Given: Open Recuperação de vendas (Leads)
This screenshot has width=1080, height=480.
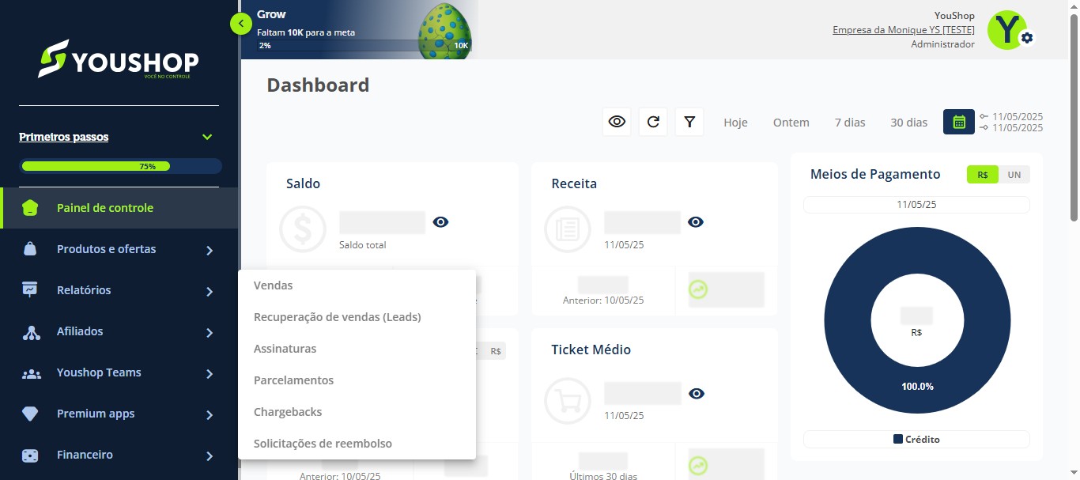Looking at the screenshot, I should pyautogui.click(x=357, y=317).
